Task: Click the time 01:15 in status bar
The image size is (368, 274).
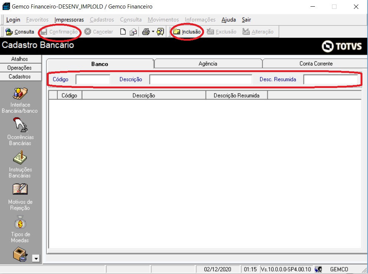Action: pyautogui.click(x=250, y=269)
